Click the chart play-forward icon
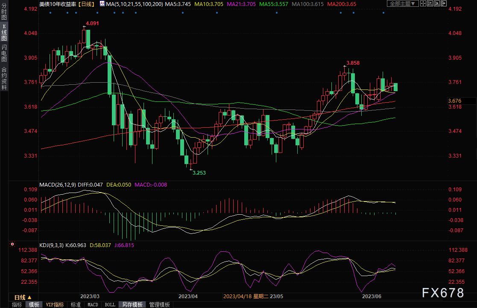 (437, 4)
